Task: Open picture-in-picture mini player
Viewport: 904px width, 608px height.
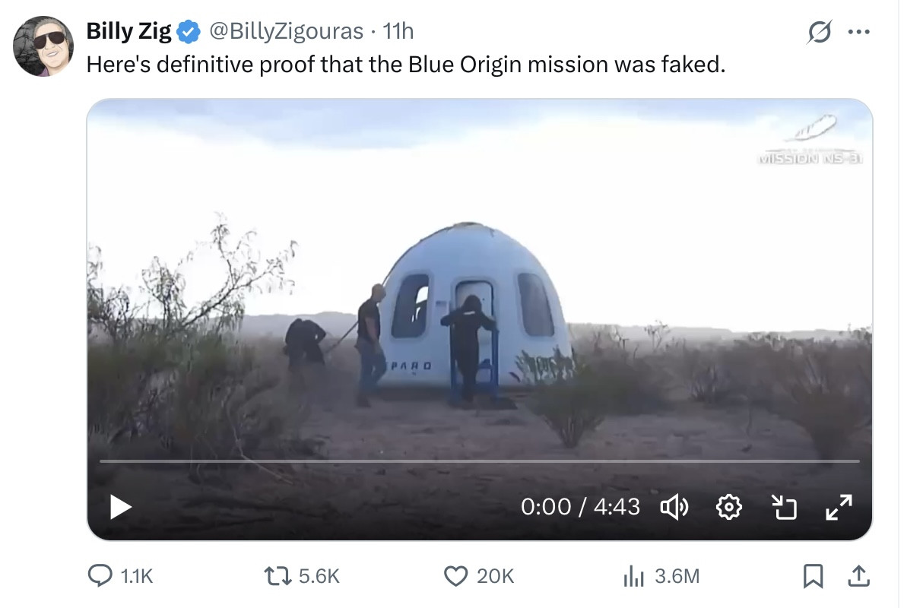Action: tap(784, 507)
